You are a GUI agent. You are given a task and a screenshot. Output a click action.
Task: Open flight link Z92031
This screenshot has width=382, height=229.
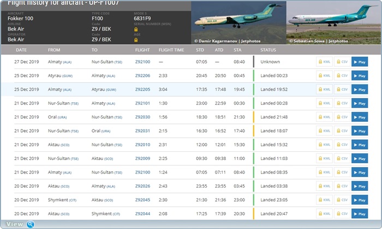point(143,131)
